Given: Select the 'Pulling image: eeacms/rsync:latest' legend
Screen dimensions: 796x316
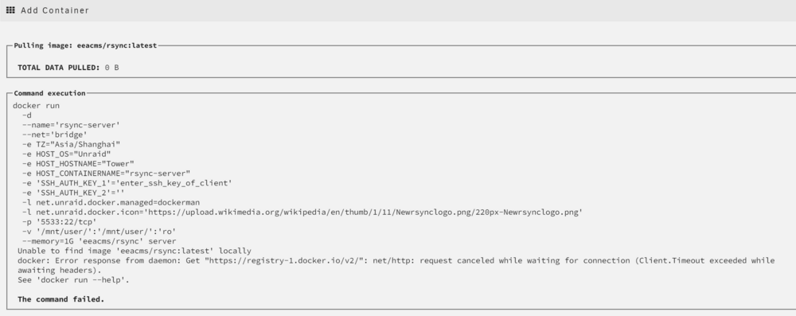Looking at the screenshot, I should 85,45.
